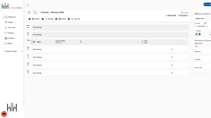Image resolution: width=211 pixels, height=118 pixels.
Task: Switch to grid calendar view icon
Action: point(29,12)
